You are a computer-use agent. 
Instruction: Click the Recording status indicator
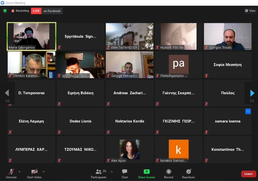[x=20, y=11]
